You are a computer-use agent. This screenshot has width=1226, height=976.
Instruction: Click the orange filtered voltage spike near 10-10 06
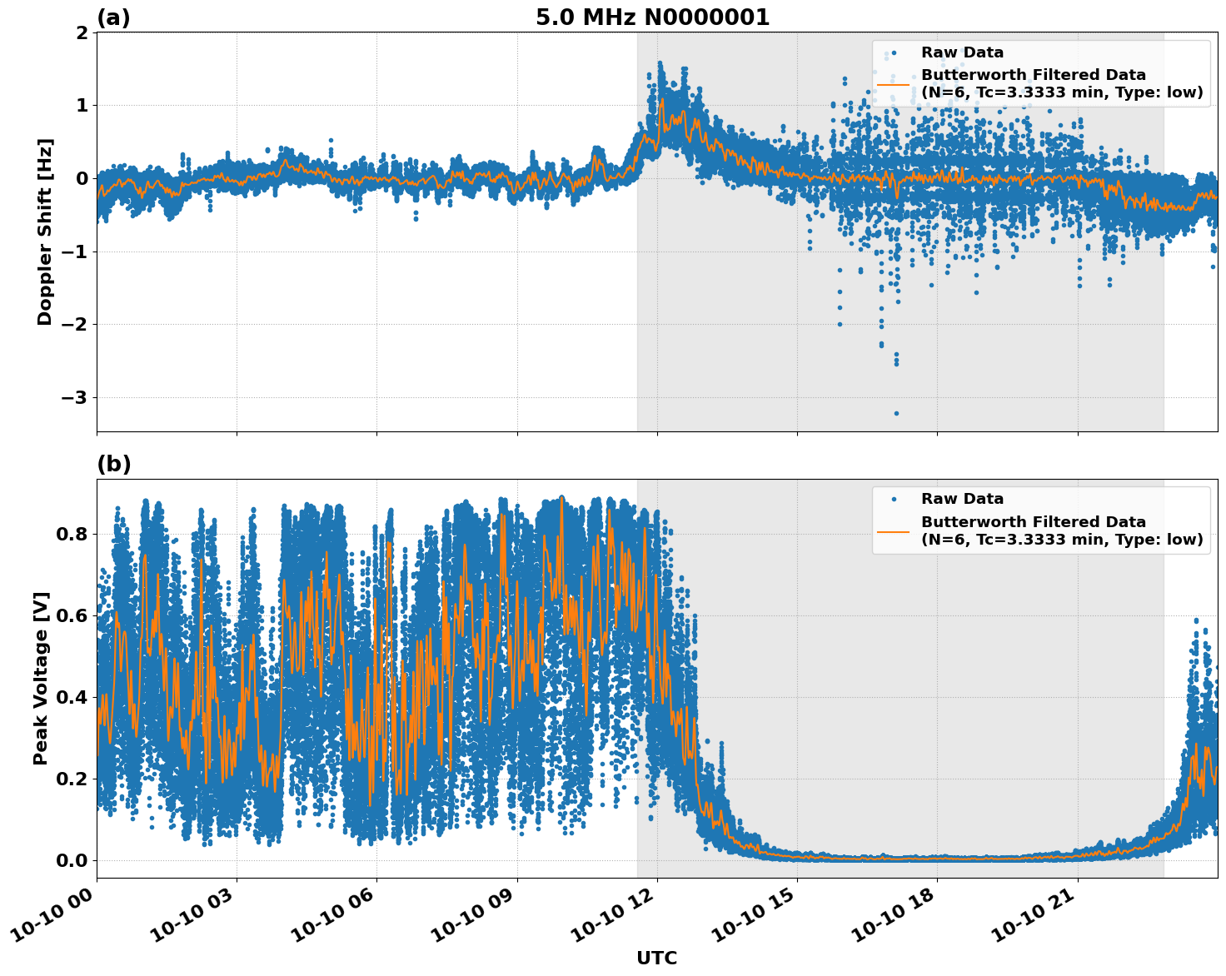(389, 541)
